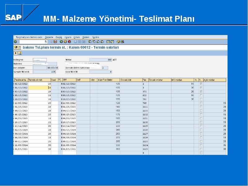Go to Last Page icon
The image size is (248, 186).
click(102, 42)
